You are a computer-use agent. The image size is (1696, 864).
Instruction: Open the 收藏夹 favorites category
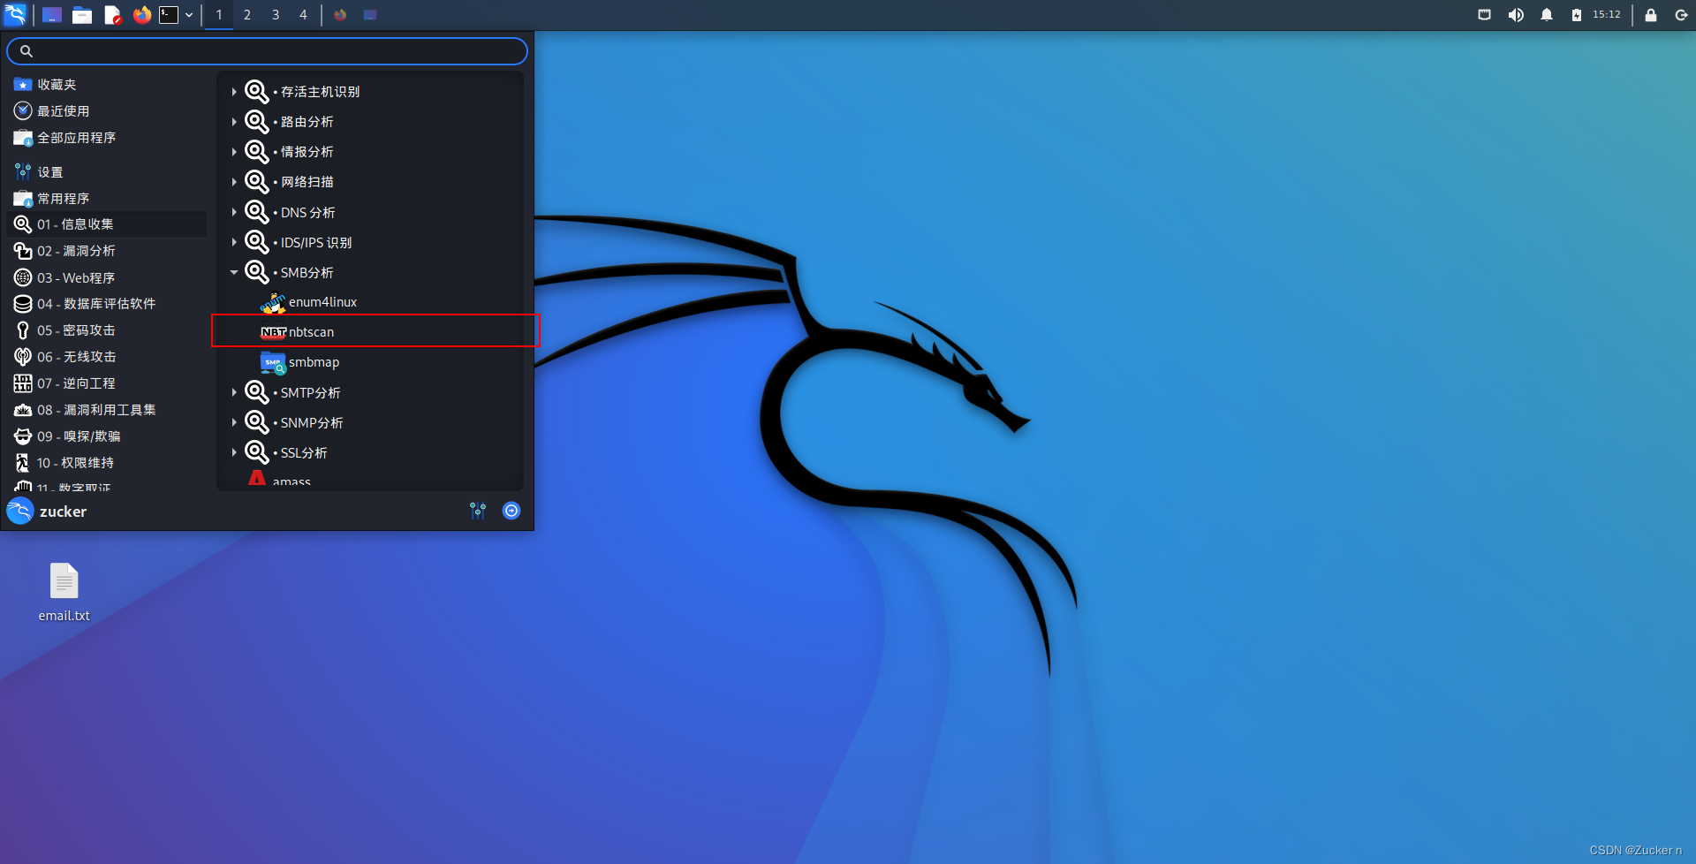coord(107,85)
